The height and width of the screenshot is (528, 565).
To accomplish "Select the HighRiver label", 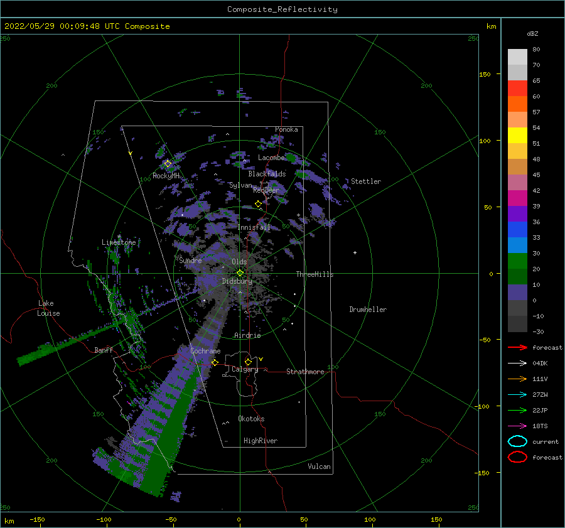I will coord(261,441).
